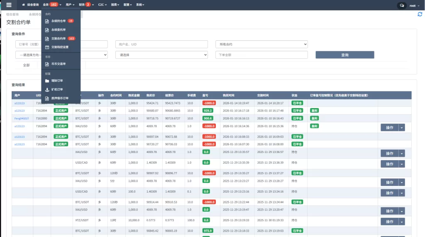Expand the 所有合约 contract dropdown
This screenshot has width=425, height=237.
[261, 44]
